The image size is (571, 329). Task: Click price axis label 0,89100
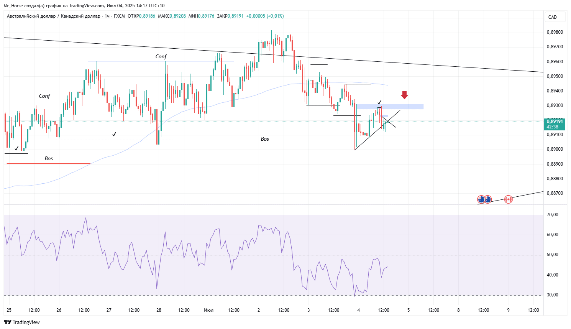[555, 135]
